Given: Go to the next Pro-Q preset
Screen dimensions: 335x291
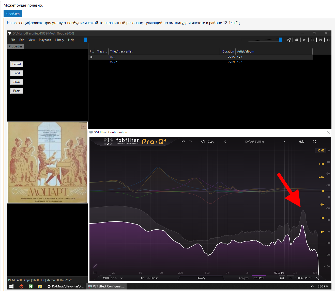Looking at the screenshot, I should pyautogui.click(x=284, y=142).
